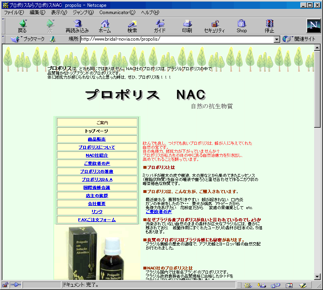Click the vertical scrollbar up arrow

[317, 48]
